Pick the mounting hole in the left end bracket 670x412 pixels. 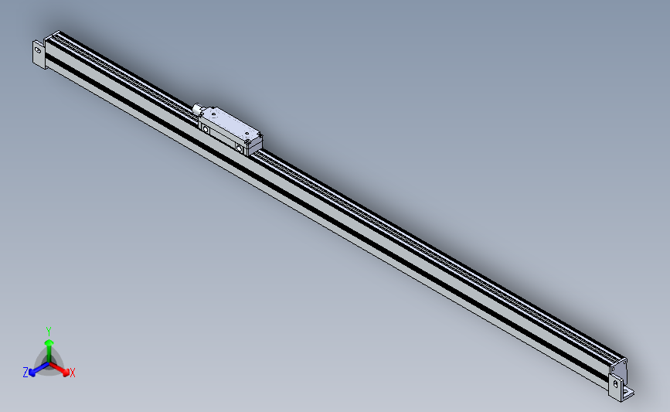pyautogui.click(x=38, y=50)
